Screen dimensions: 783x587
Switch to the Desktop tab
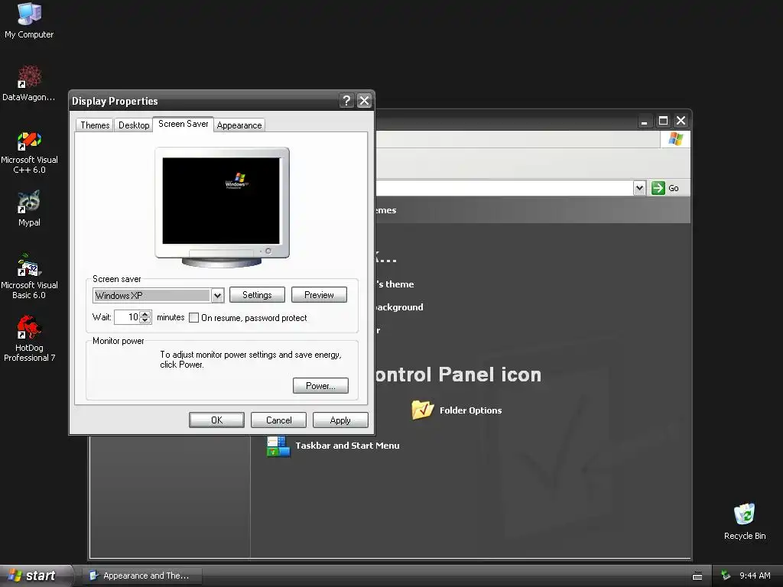pyautogui.click(x=134, y=125)
